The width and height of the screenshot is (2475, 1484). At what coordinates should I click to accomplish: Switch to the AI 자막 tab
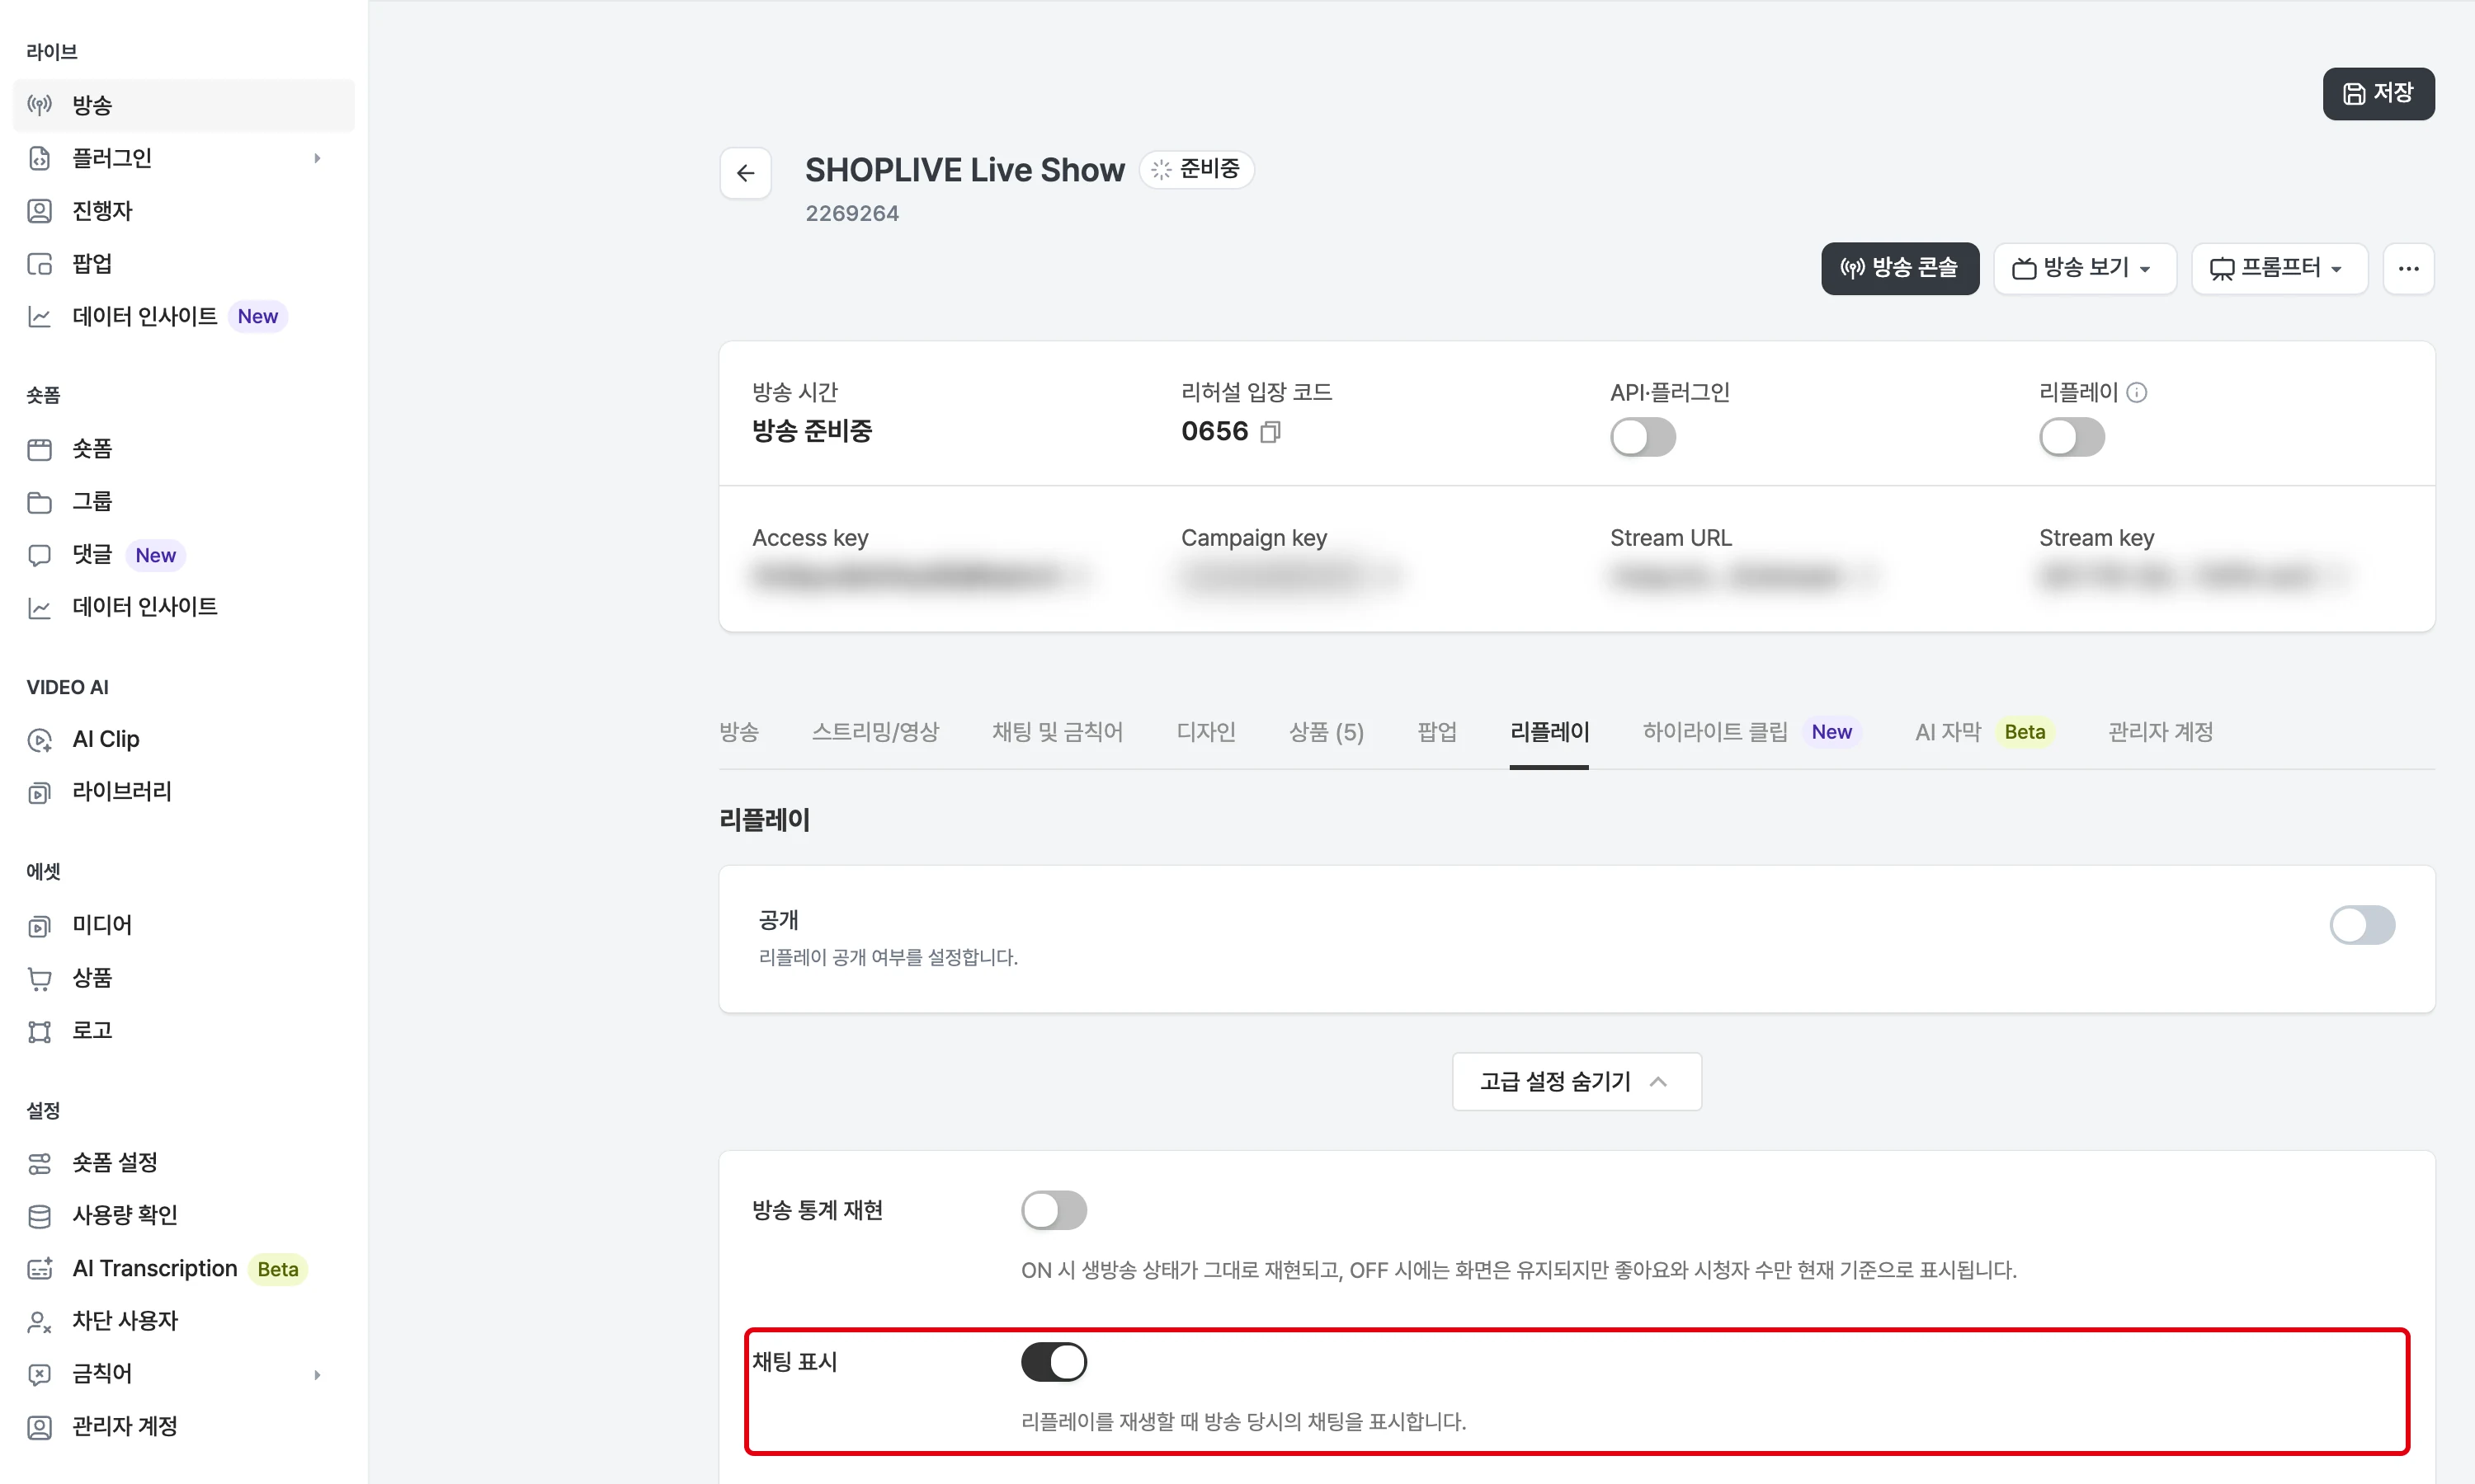point(1984,732)
